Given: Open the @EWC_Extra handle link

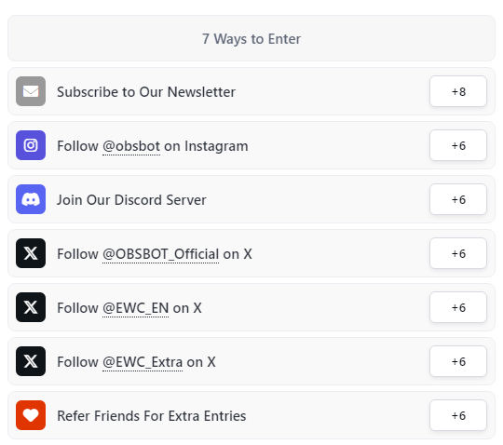Looking at the screenshot, I should pyautogui.click(x=143, y=362).
